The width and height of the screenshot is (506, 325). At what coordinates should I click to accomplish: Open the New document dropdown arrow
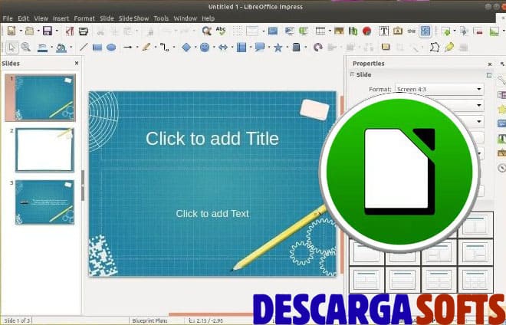pyautogui.click(x=21, y=31)
